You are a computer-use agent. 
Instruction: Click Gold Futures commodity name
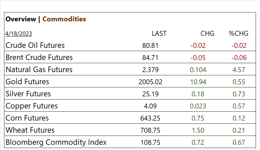27,82
